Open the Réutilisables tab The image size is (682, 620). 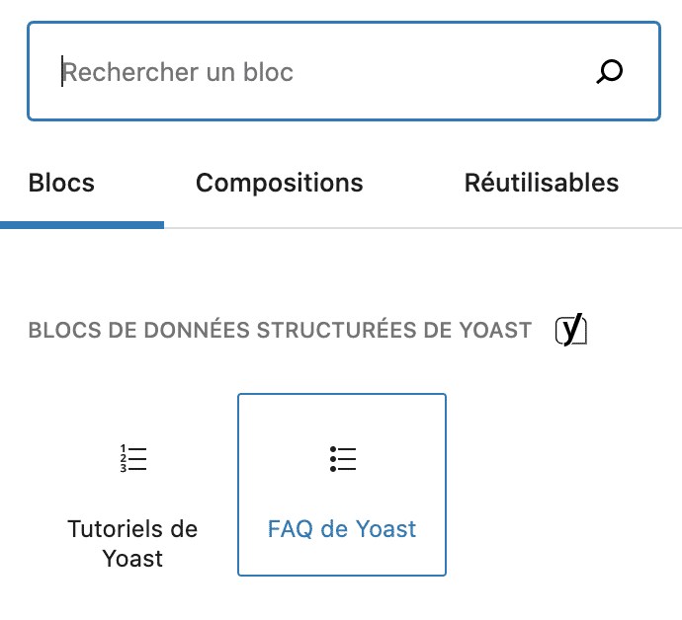click(x=542, y=183)
